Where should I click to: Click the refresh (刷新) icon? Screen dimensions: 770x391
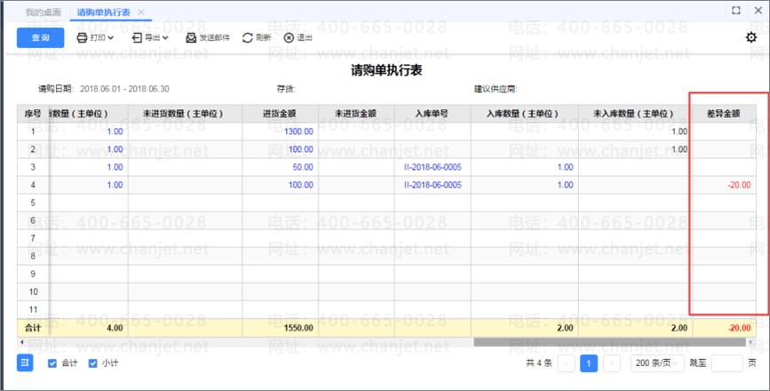[x=248, y=38]
